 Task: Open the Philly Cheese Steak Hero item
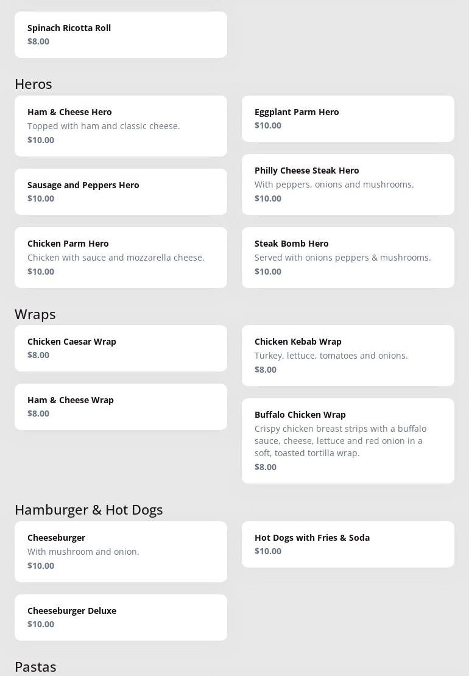tap(348, 184)
